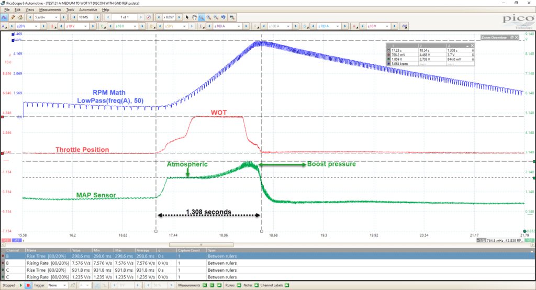Undo the last zoom
536x290 pixels.
(224, 17)
